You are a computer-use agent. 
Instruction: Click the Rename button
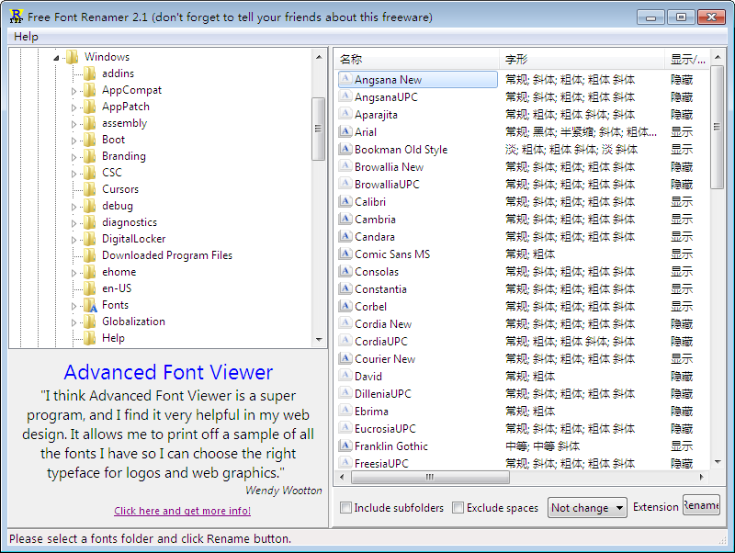point(701,505)
